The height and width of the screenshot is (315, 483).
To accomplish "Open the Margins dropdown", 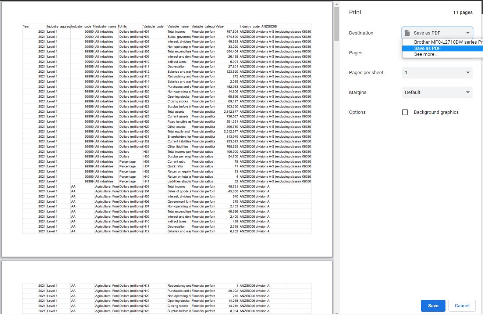I will coord(437,92).
